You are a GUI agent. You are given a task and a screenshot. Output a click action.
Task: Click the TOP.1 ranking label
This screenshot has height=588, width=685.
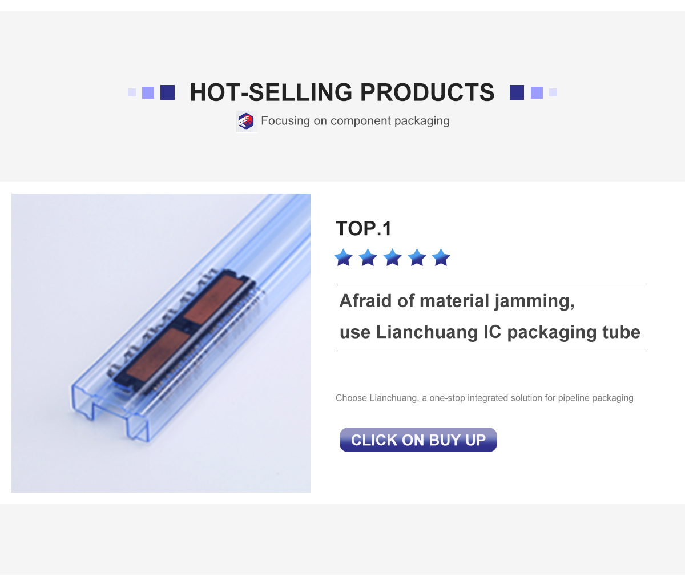point(364,228)
